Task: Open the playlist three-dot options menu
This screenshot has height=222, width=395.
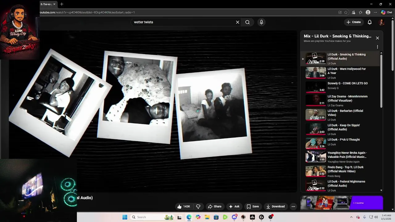Action: point(377,47)
